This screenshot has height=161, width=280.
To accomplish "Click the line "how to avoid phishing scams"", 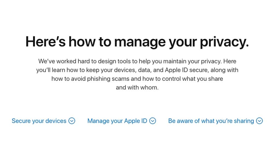I will [137, 79].
